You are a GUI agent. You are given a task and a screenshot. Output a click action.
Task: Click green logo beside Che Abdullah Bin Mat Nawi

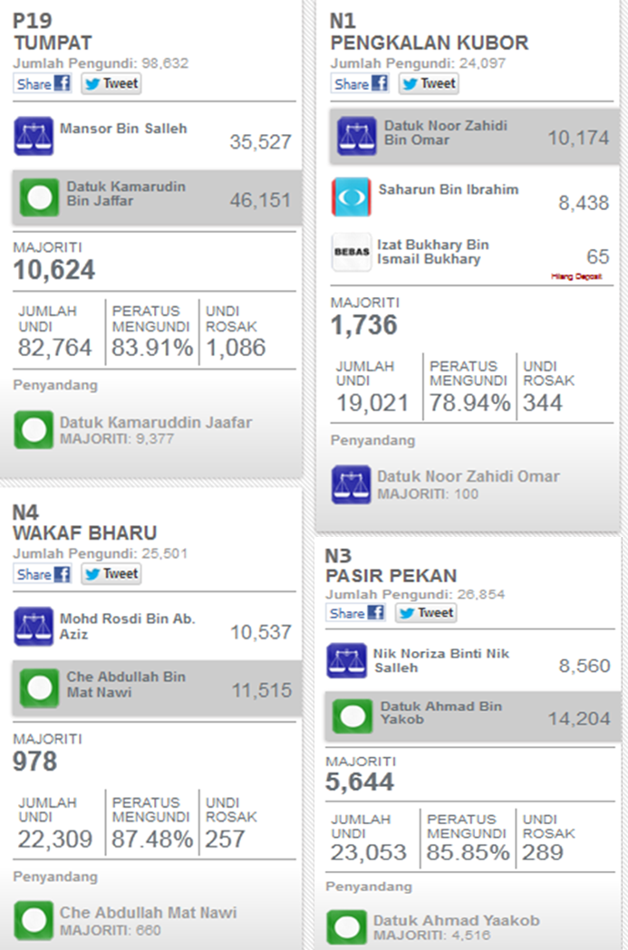(x=40, y=687)
